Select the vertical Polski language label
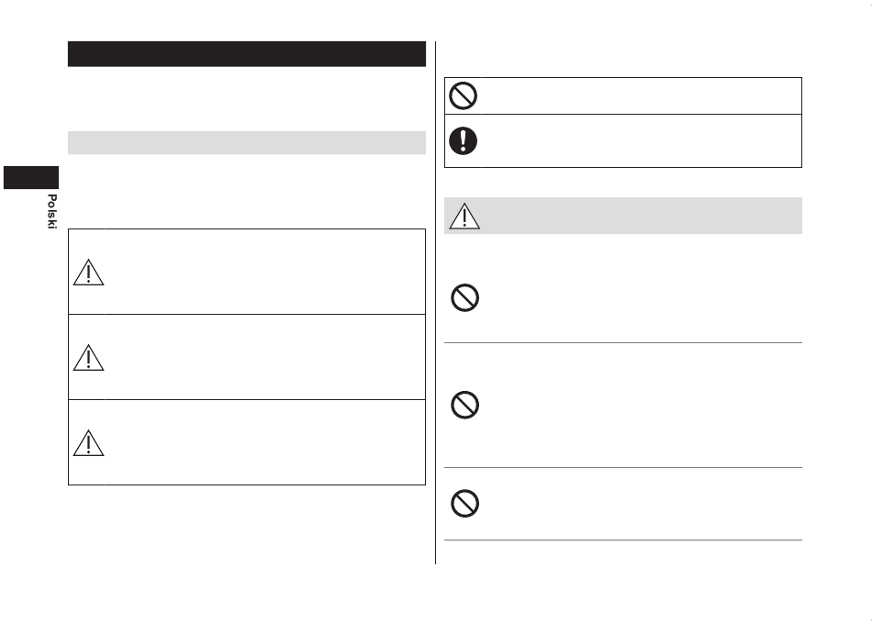This screenshot has width=872, height=624. tap(51, 211)
